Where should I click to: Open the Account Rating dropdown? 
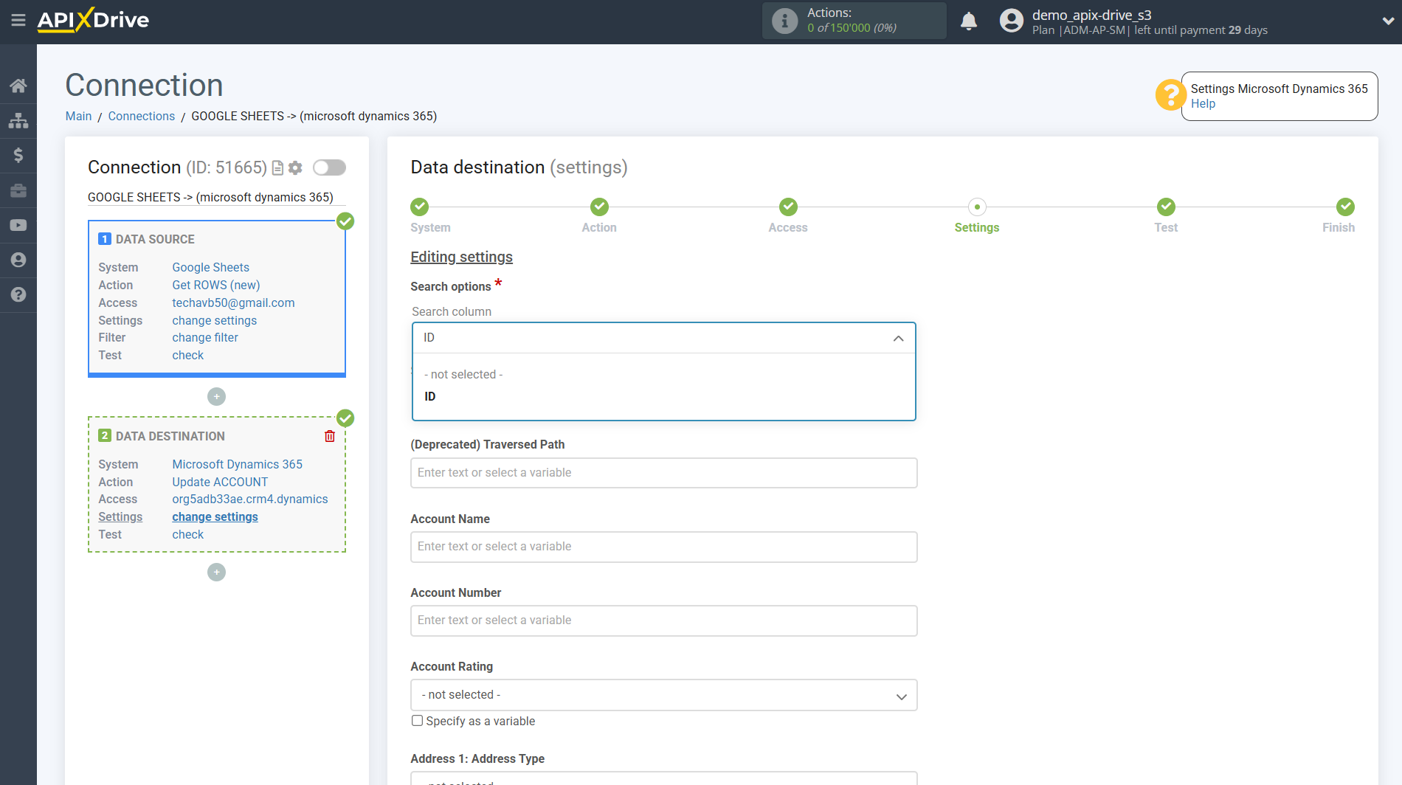664,695
